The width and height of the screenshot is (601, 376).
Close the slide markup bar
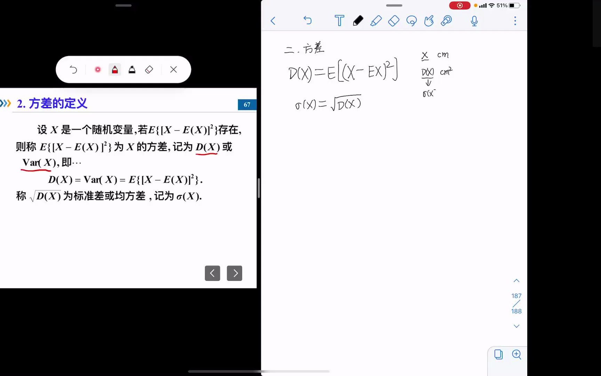tap(174, 70)
